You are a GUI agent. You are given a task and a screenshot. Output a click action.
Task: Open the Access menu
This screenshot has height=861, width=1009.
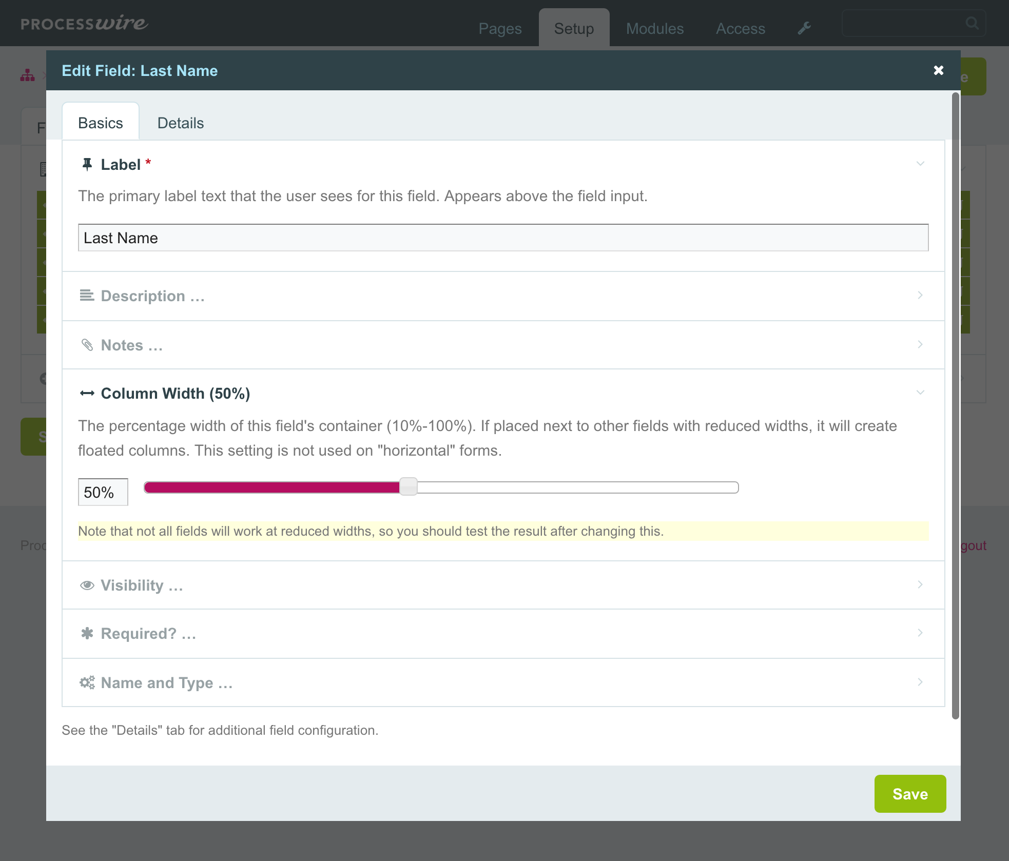(x=741, y=28)
